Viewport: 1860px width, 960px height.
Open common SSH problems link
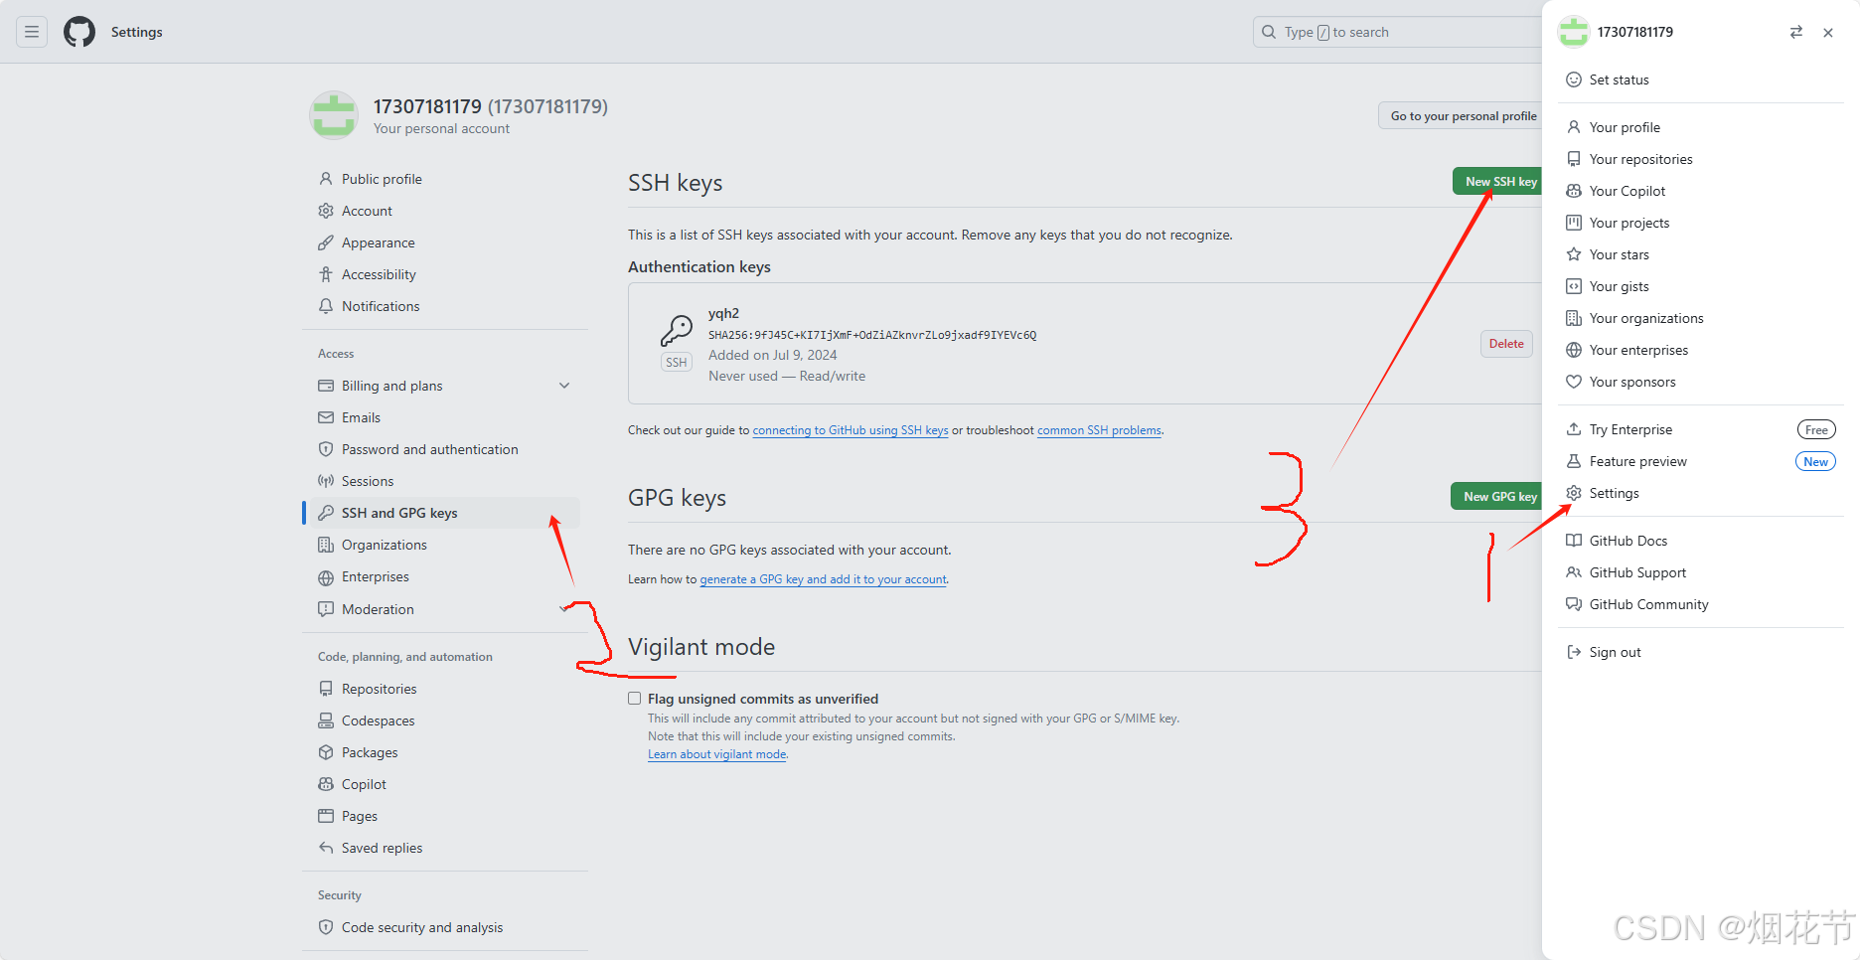click(x=1099, y=430)
